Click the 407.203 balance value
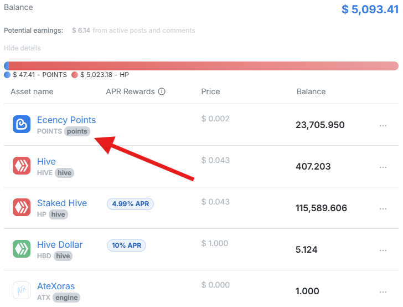This screenshot has width=403, height=307. (313, 166)
